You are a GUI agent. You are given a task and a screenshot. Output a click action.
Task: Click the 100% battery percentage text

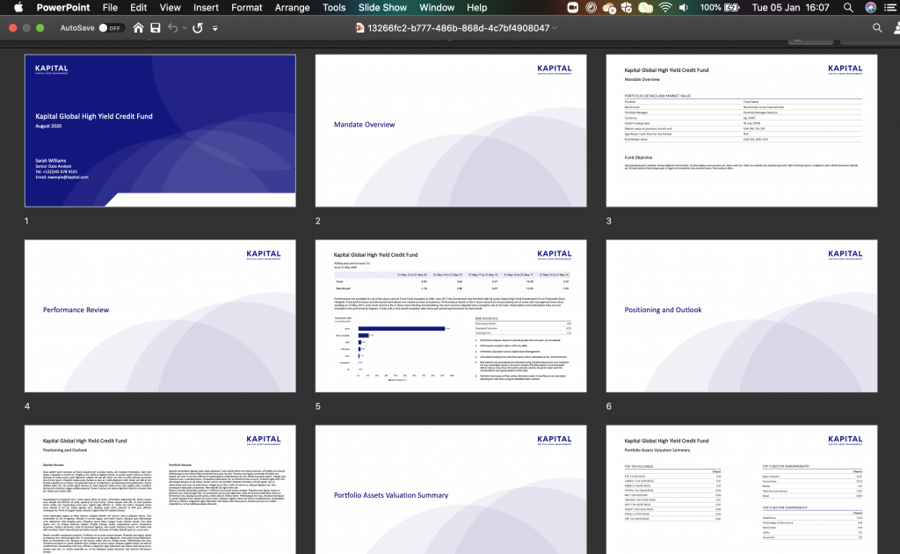coord(710,7)
